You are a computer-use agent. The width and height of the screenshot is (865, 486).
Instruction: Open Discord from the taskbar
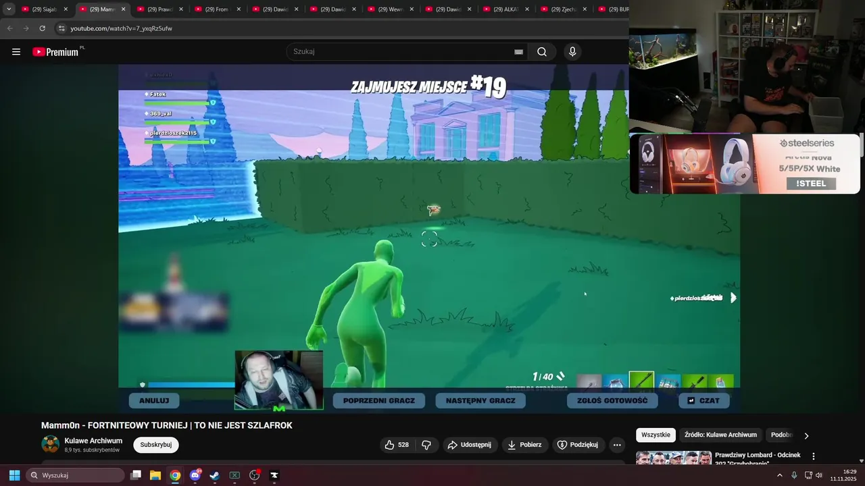click(195, 475)
